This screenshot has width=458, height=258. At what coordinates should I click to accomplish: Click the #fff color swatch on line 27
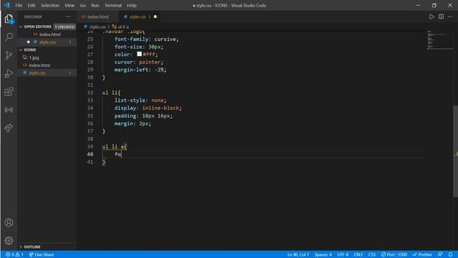[x=140, y=54]
